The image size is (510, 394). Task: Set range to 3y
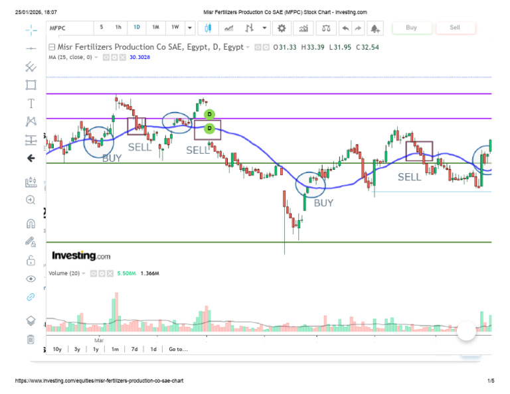coord(77,349)
